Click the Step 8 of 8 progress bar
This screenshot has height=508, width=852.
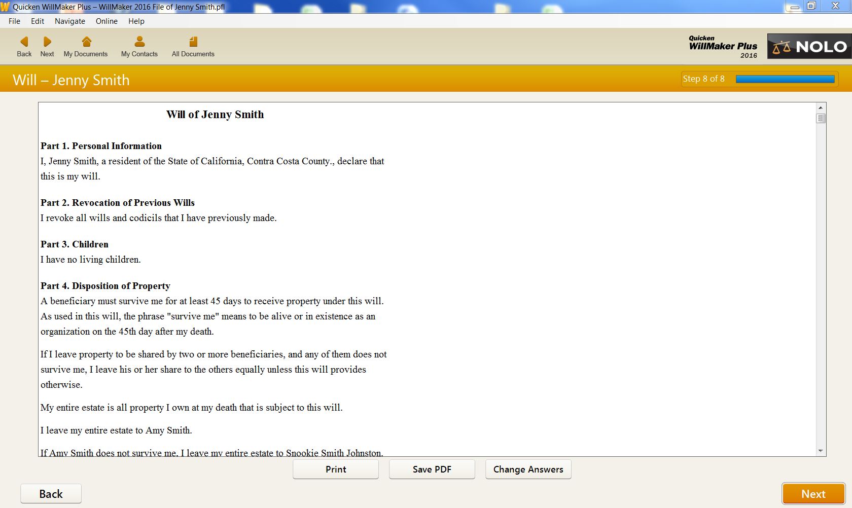(759, 79)
